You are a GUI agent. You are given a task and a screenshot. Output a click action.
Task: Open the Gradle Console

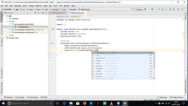(x=176, y=97)
